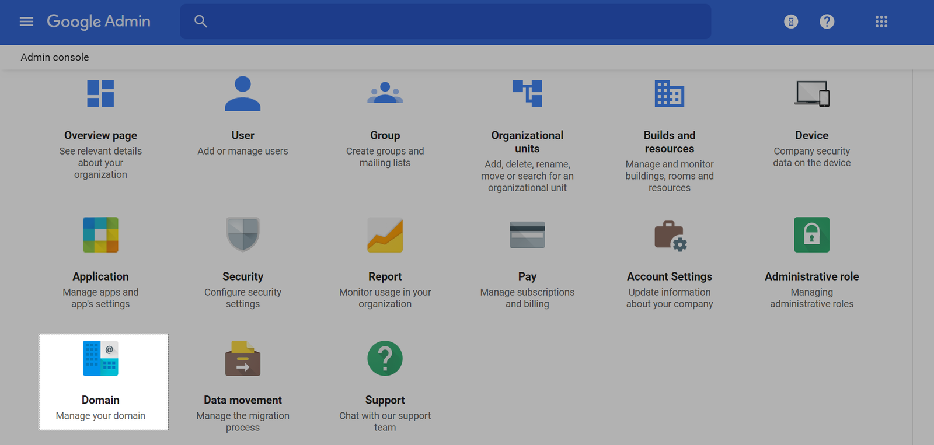Click the Pay credit card icon
This screenshot has height=445, width=934.
(x=527, y=234)
